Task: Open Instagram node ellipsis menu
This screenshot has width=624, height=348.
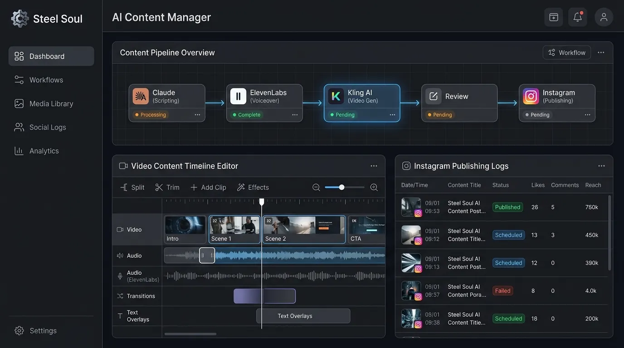Action: [587, 115]
